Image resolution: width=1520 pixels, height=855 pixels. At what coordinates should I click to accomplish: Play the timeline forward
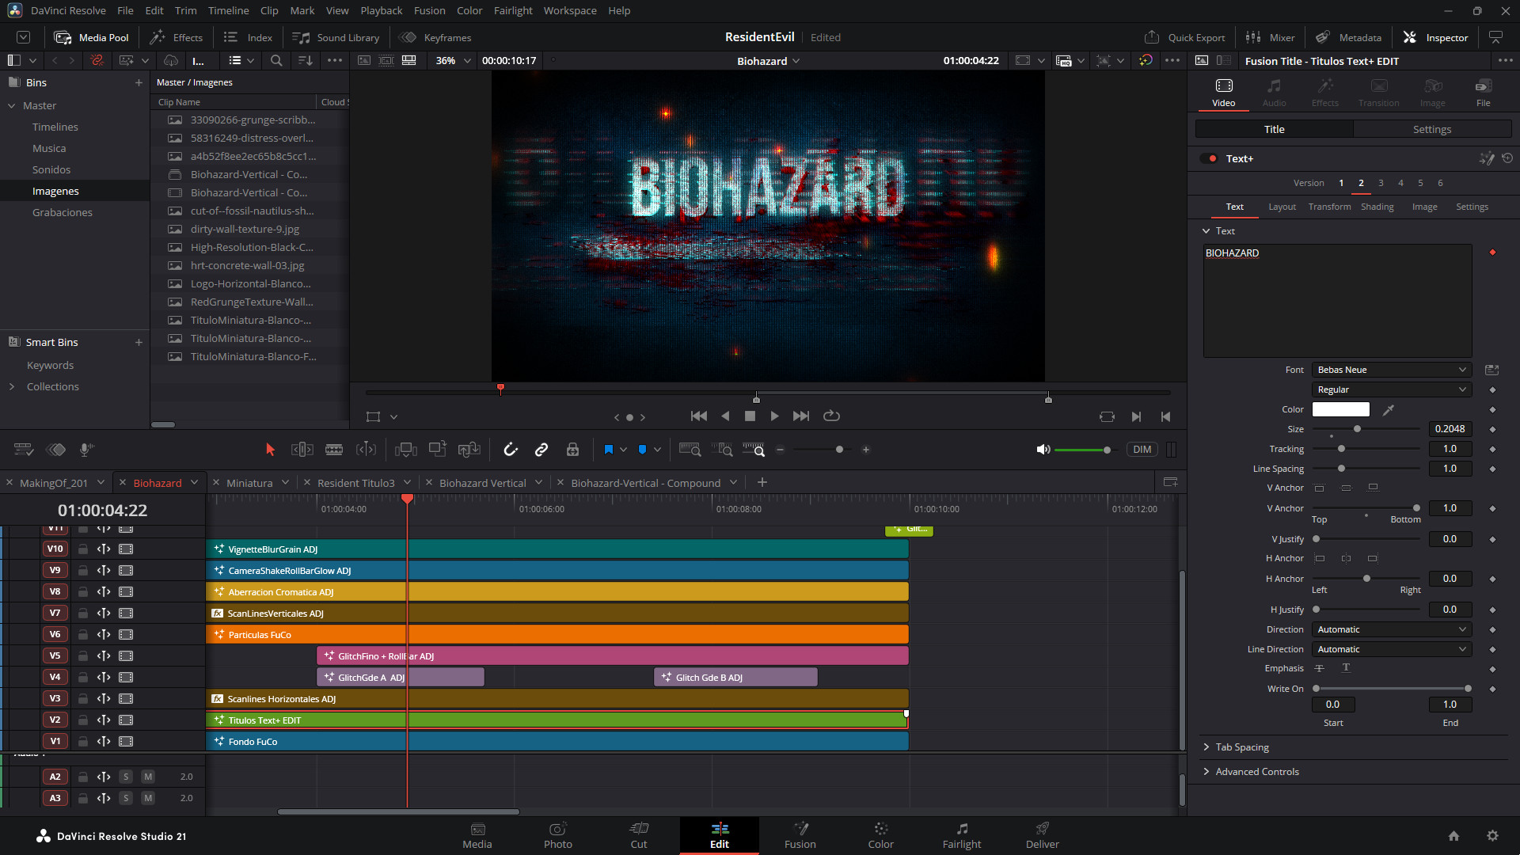coord(774,416)
